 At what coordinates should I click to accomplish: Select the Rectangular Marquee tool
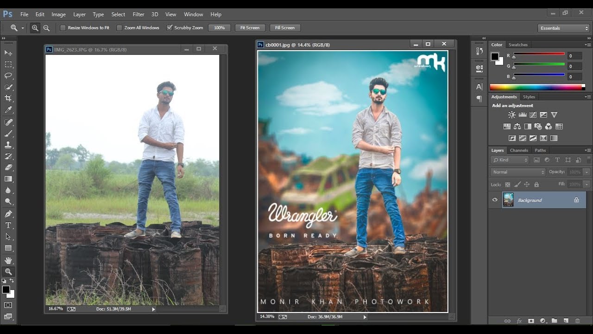coord(8,64)
